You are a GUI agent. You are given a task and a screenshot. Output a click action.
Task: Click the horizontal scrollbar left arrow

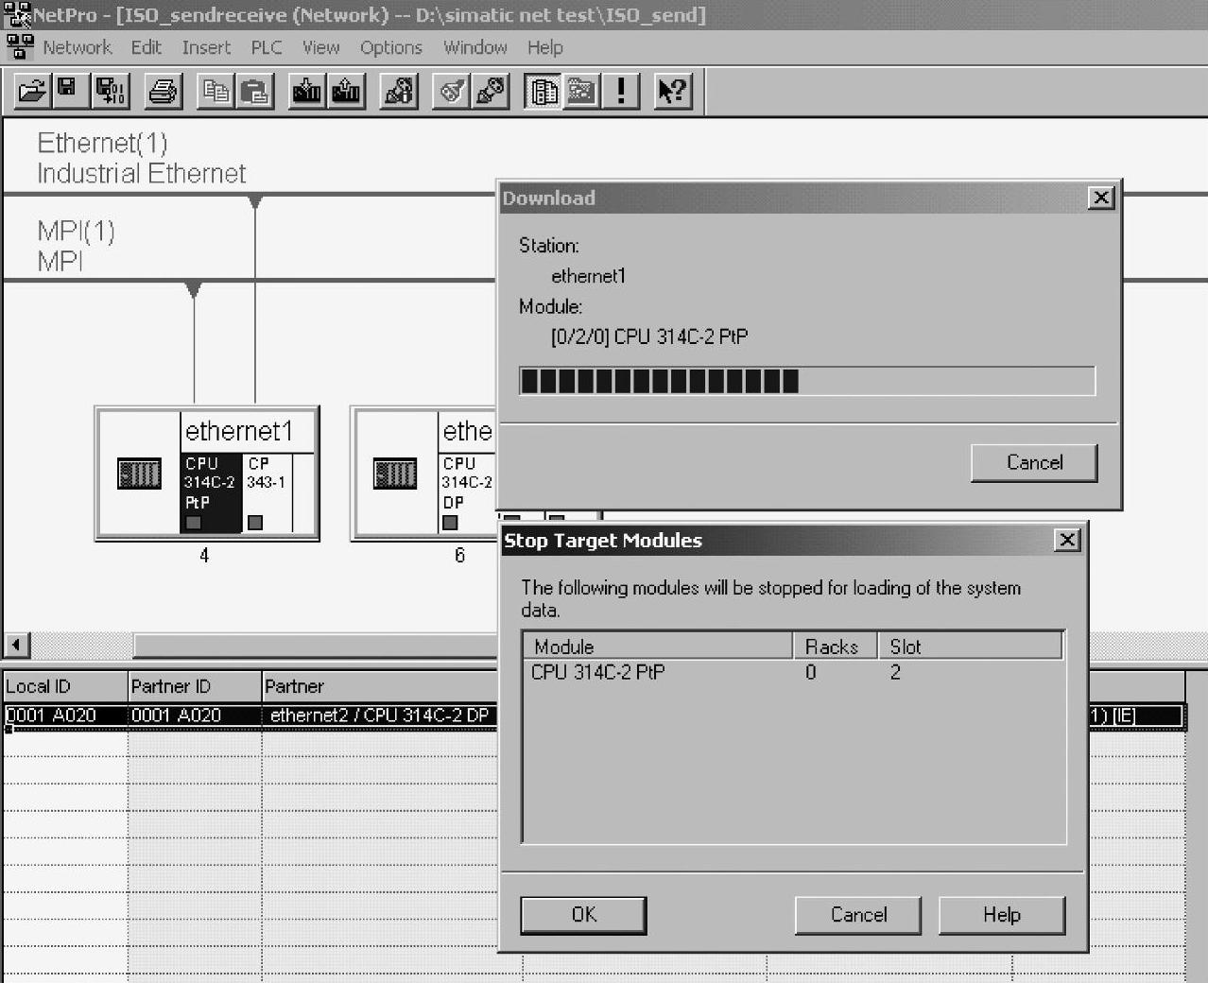coord(16,646)
